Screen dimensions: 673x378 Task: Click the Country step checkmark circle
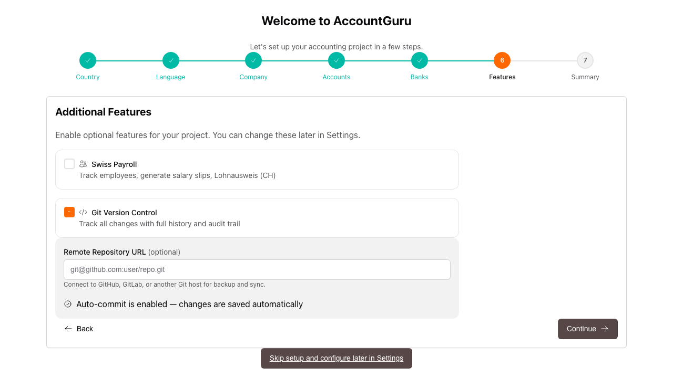[88, 60]
